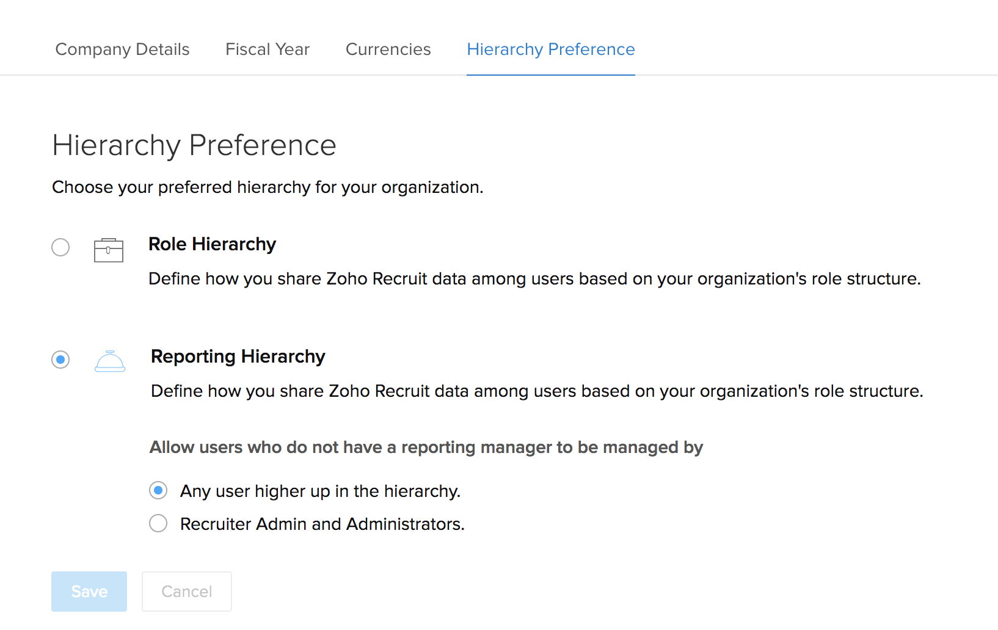998x630 pixels.
Task: Click the bold 'Role Hierarchy' title text
Action: tap(212, 244)
